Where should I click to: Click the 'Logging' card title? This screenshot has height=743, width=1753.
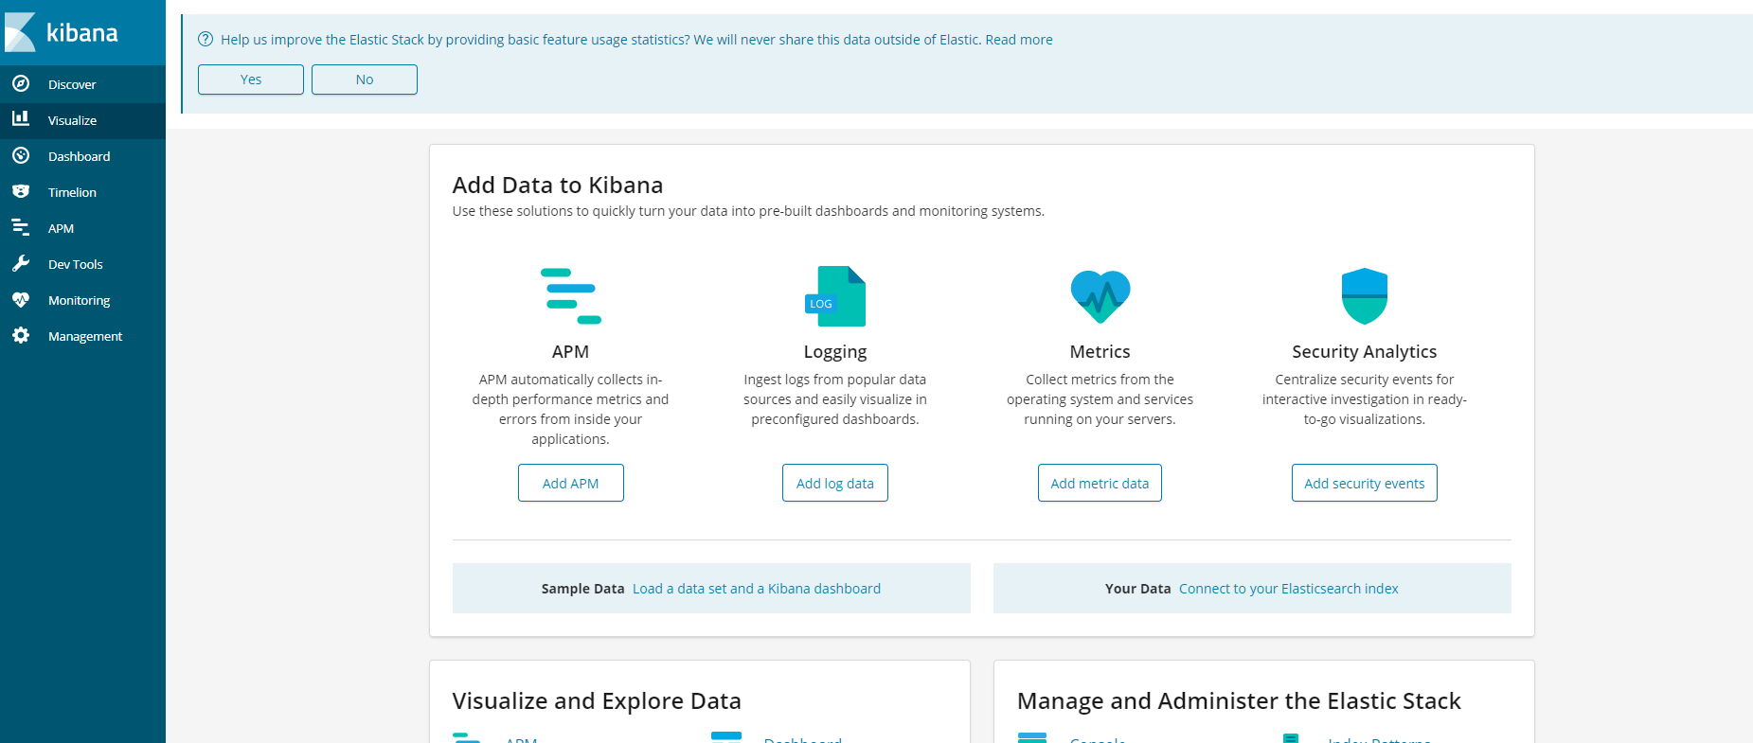pyautogui.click(x=835, y=352)
